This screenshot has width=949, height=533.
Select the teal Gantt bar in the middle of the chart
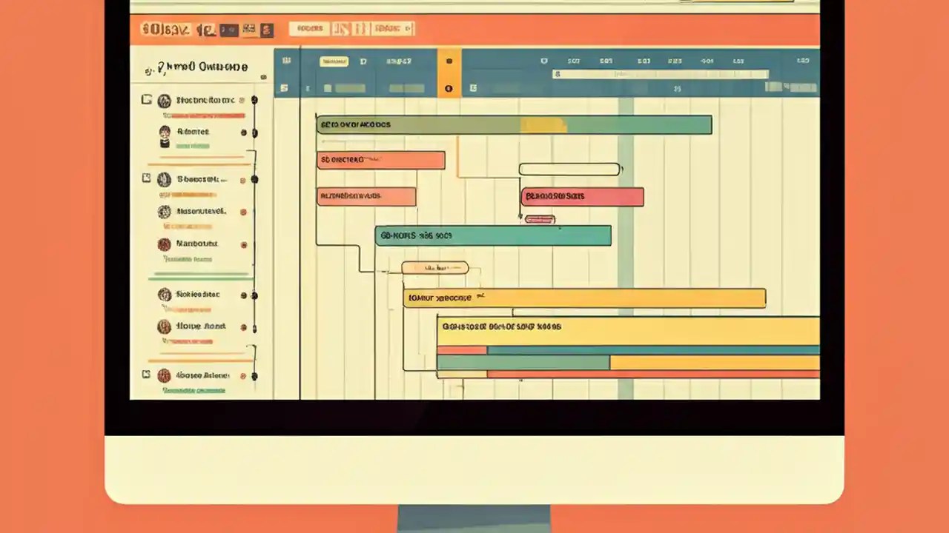point(493,235)
